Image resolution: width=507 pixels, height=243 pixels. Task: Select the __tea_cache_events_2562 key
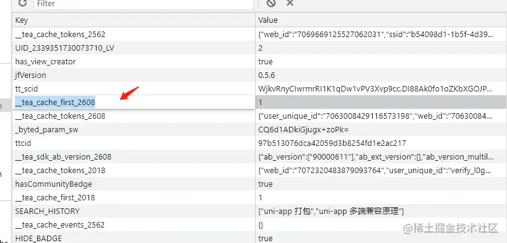pos(60,224)
